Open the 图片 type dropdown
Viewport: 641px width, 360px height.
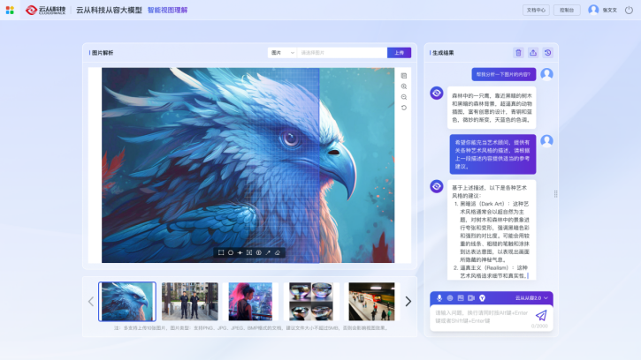[x=281, y=53]
